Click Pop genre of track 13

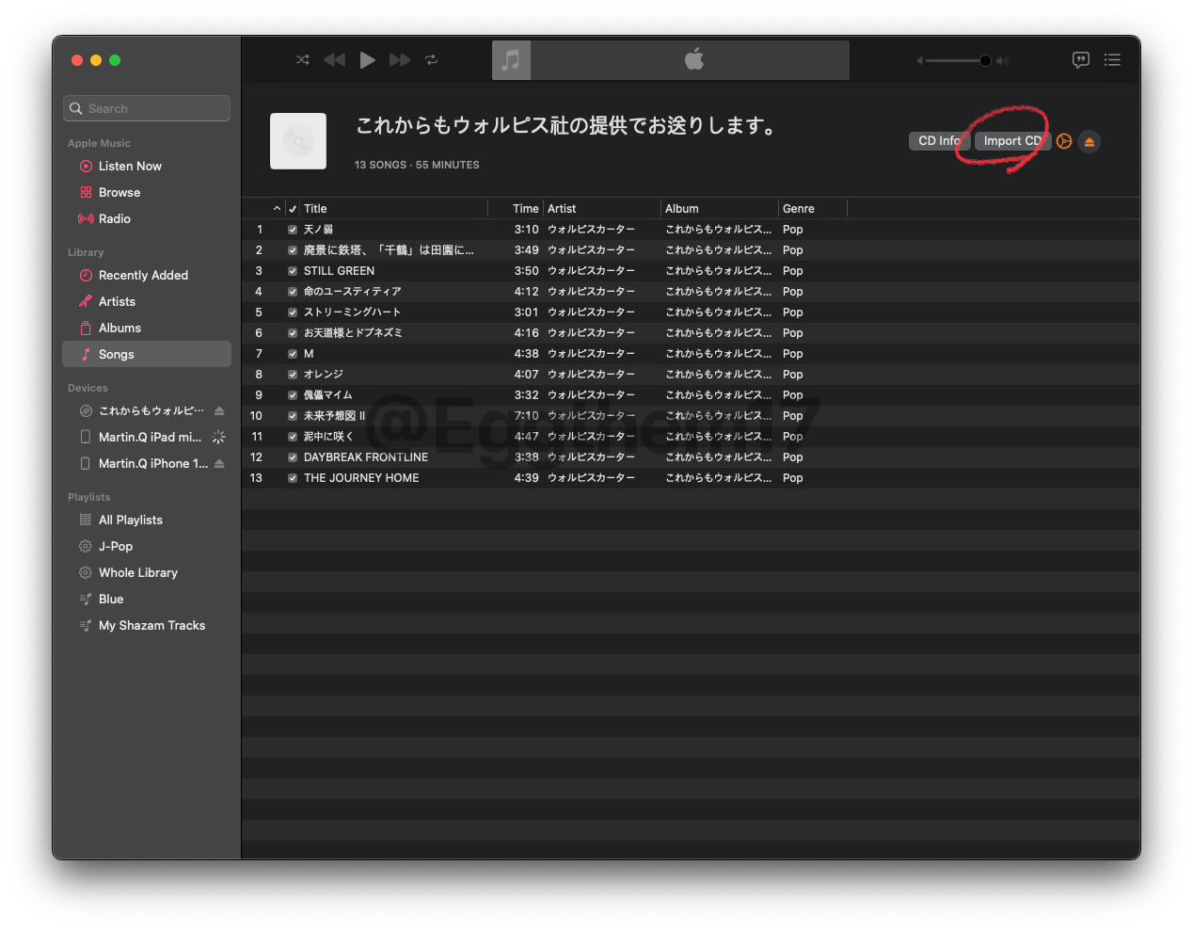[x=793, y=478]
